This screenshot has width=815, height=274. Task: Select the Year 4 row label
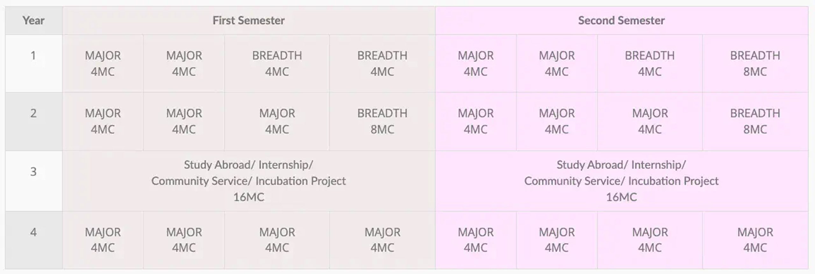point(33,240)
